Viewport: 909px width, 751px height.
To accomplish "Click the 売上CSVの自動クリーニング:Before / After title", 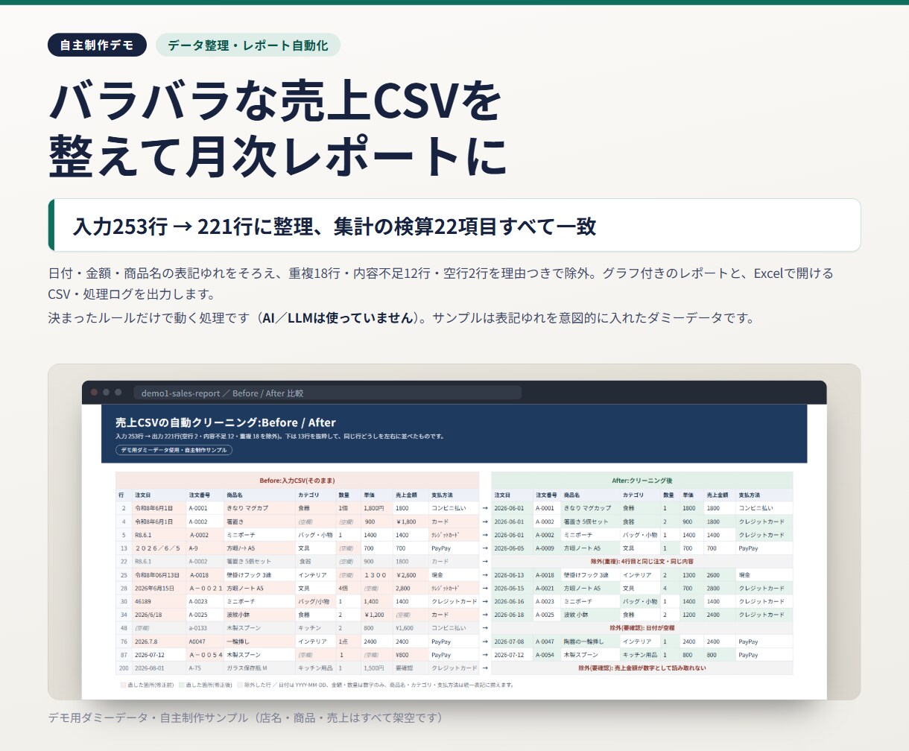I will [x=226, y=422].
